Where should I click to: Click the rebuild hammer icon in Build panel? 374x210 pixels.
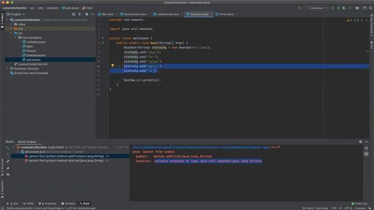8,148
